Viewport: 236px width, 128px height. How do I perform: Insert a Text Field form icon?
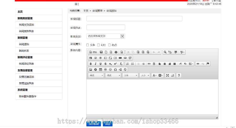point(105,58)
